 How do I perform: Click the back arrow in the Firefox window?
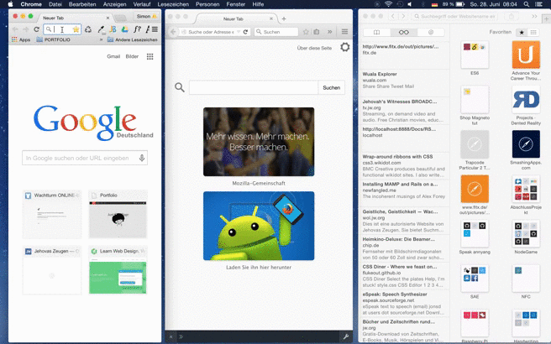[x=173, y=32]
